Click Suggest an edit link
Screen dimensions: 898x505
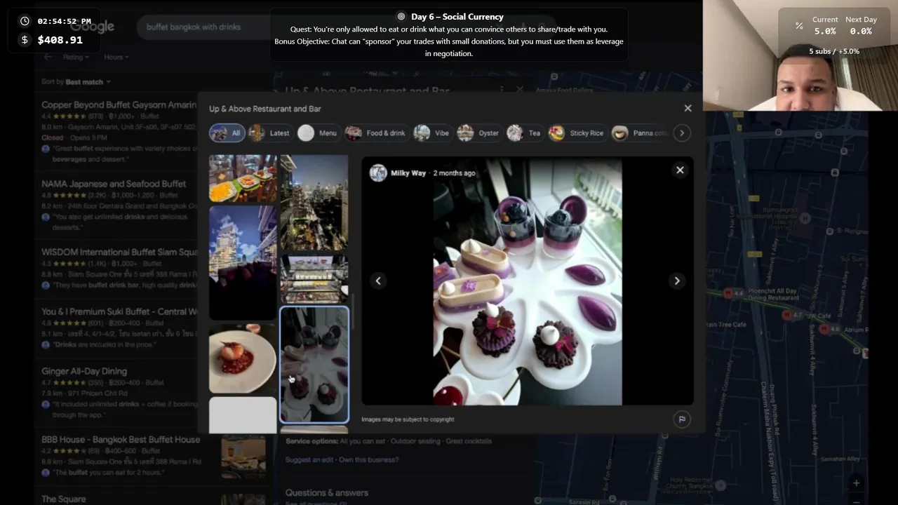point(309,459)
